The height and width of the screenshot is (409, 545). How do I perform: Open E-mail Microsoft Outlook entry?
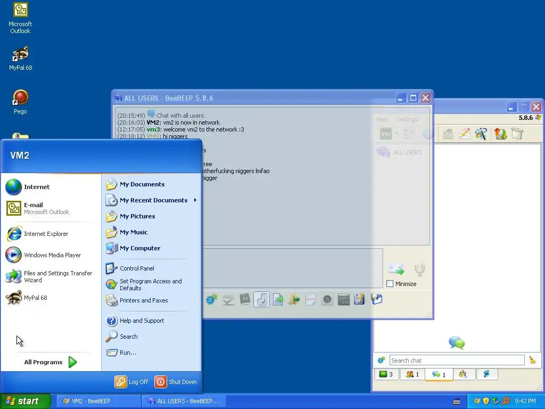(51, 208)
